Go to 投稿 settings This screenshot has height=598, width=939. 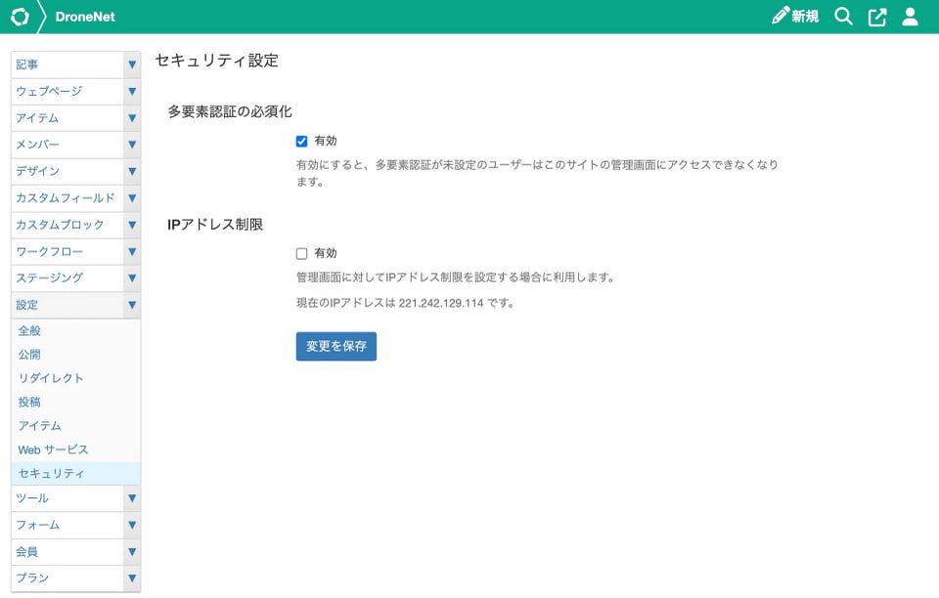[75, 402]
